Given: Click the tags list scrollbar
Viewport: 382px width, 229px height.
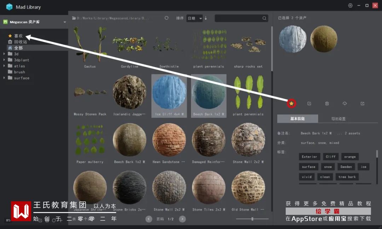Looking at the screenshot, I should click(x=377, y=154).
